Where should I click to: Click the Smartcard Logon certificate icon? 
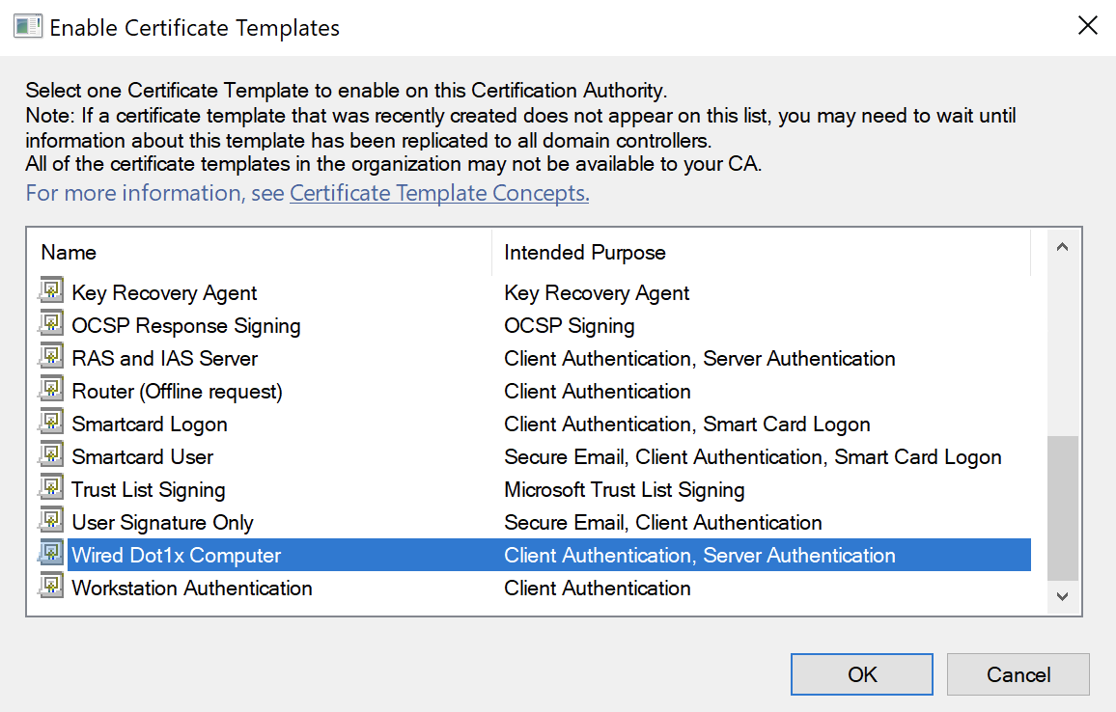click(x=51, y=424)
